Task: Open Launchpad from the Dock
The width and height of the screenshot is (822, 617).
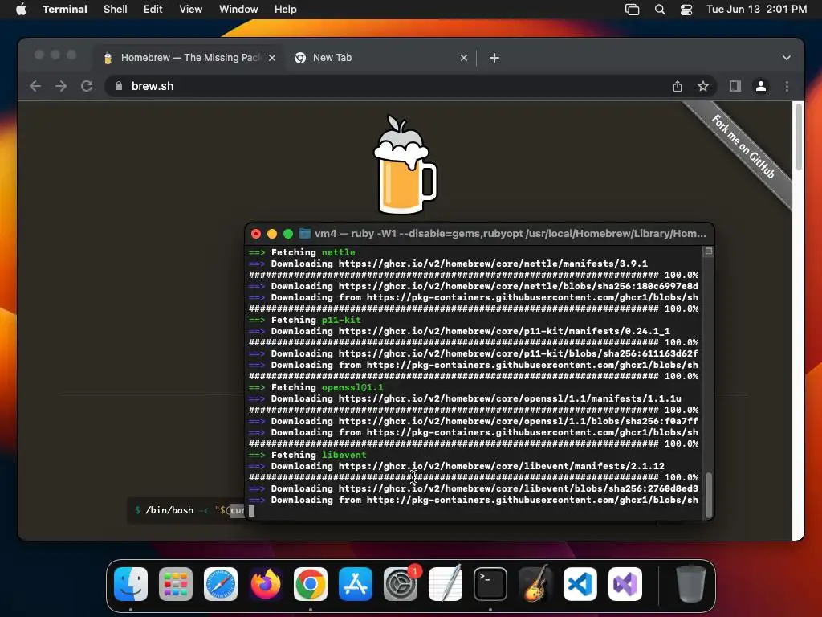Action: (176, 584)
